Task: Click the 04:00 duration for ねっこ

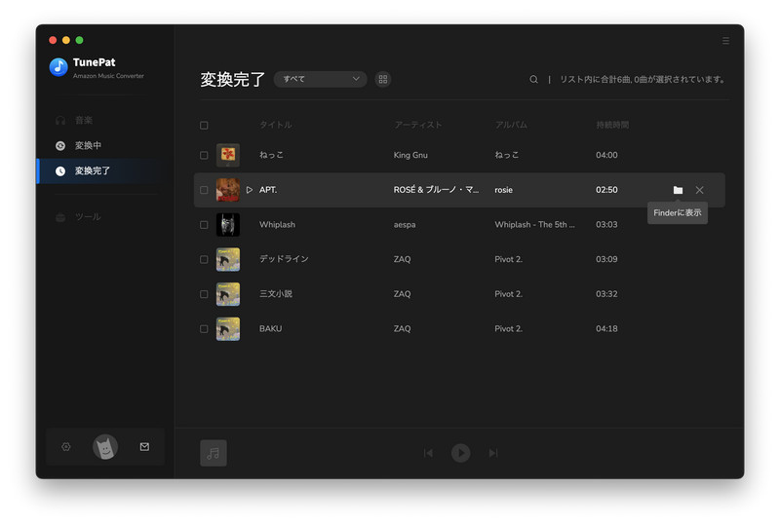Action: tap(606, 155)
